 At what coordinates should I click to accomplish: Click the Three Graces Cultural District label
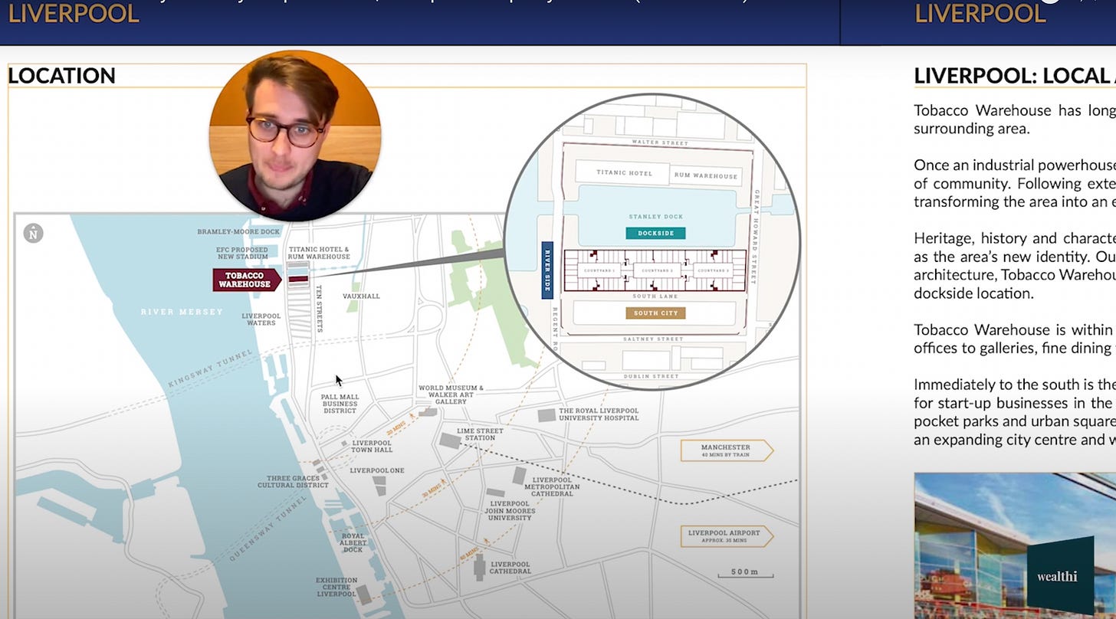point(293,482)
